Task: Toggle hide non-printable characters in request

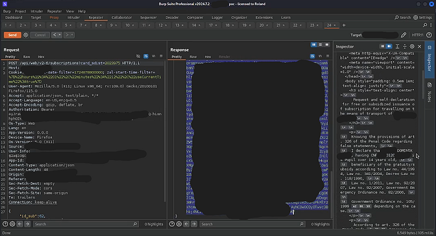Action: (x=138, y=56)
